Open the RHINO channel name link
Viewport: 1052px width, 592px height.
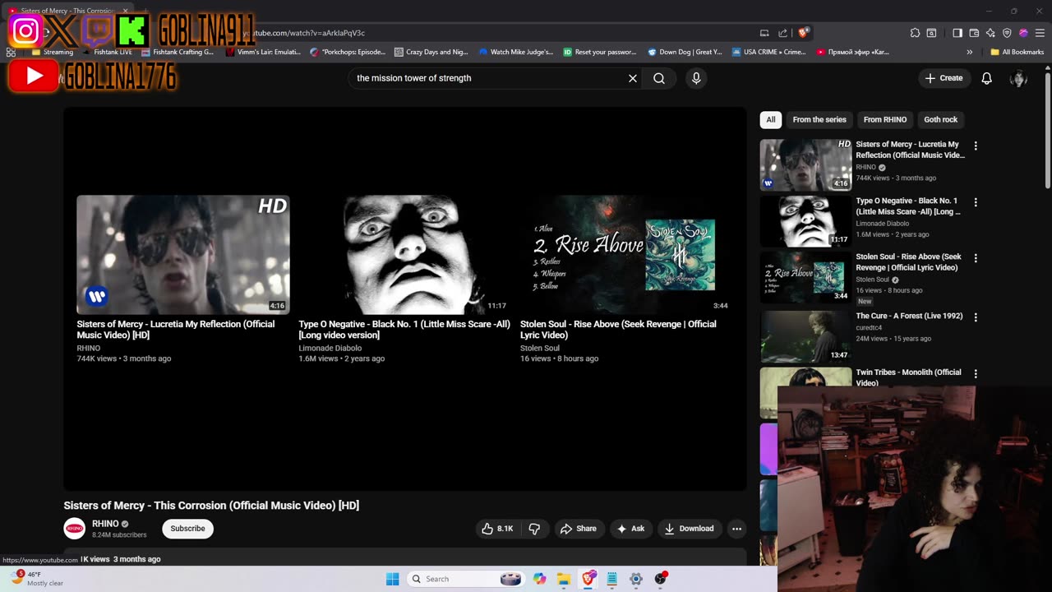[105, 524]
